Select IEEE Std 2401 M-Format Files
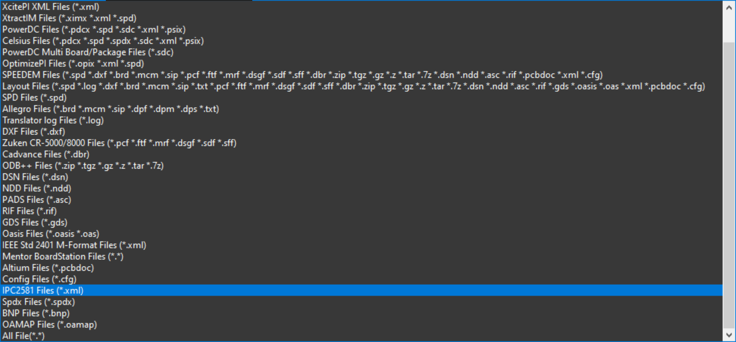736x342 pixels. tap(74, 245)
